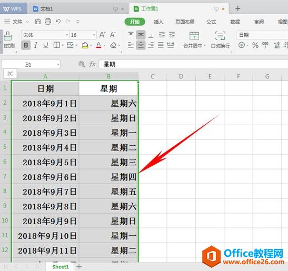Image resolution: width=288 pixels, height=271 pixels.
Task: Click the fx insert function icon
Action: (92, 64)
